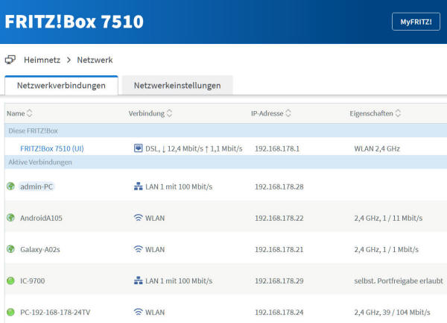Go to Heimnetz in the breadcrumb
Image resolution: width=447 pixels, height=323 pixels.
point(42,60)
